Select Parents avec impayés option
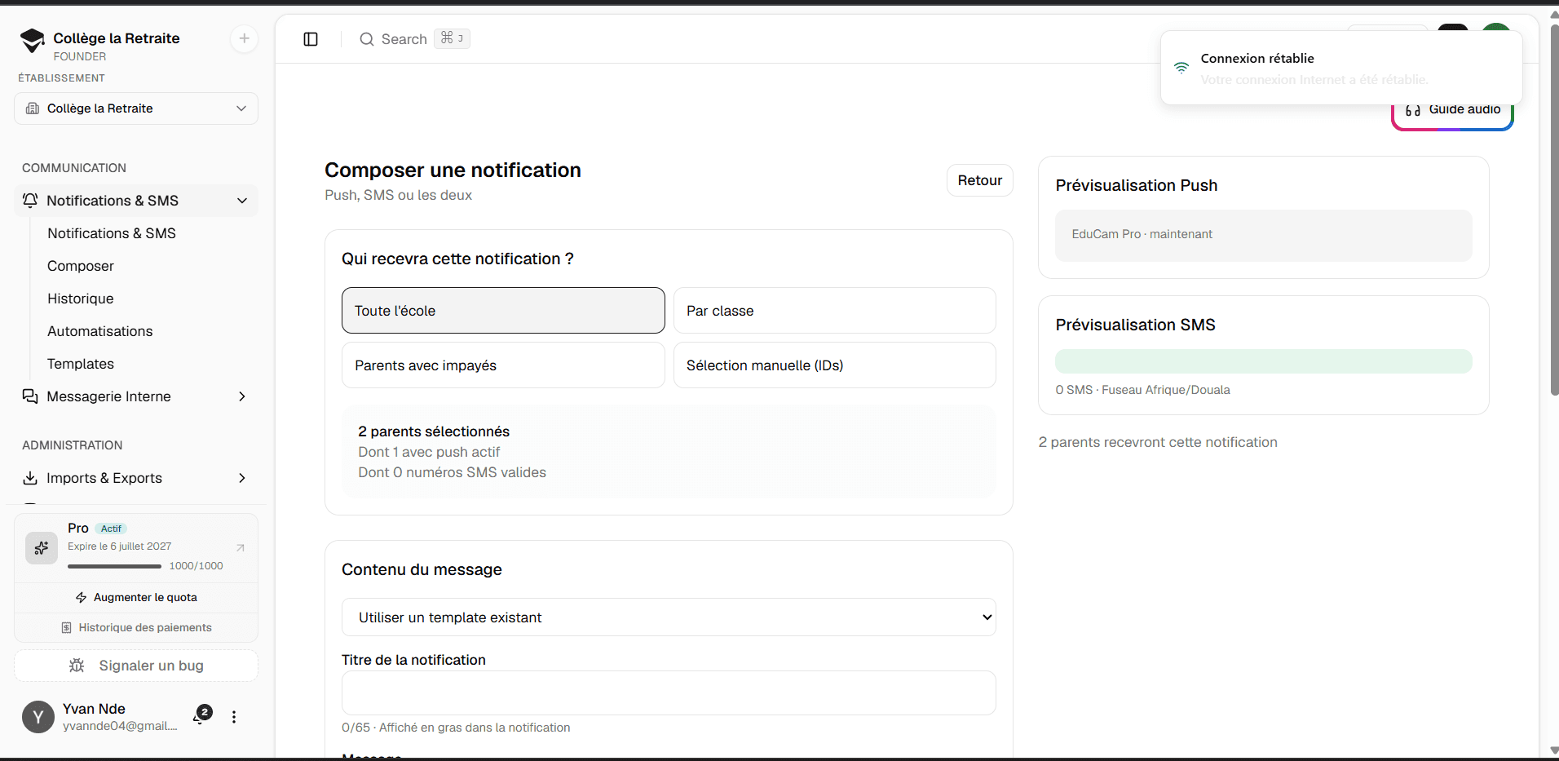Screen dimensions: 1559x761 [x=503, y=365]
